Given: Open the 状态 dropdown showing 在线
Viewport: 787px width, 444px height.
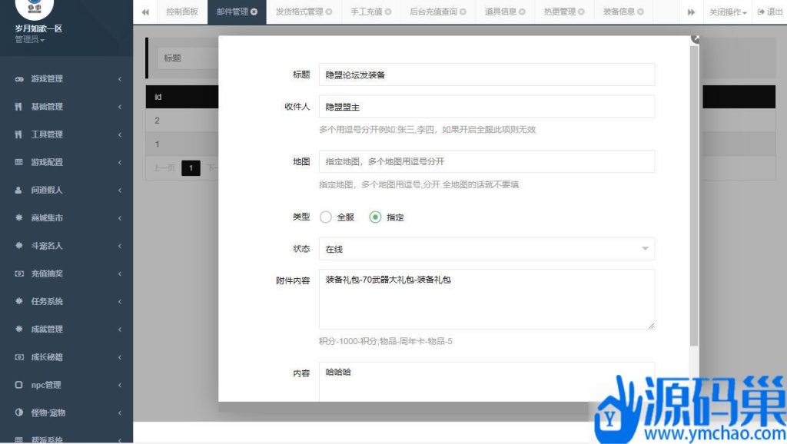Looking at the screenshot, I should coord(486,249).
